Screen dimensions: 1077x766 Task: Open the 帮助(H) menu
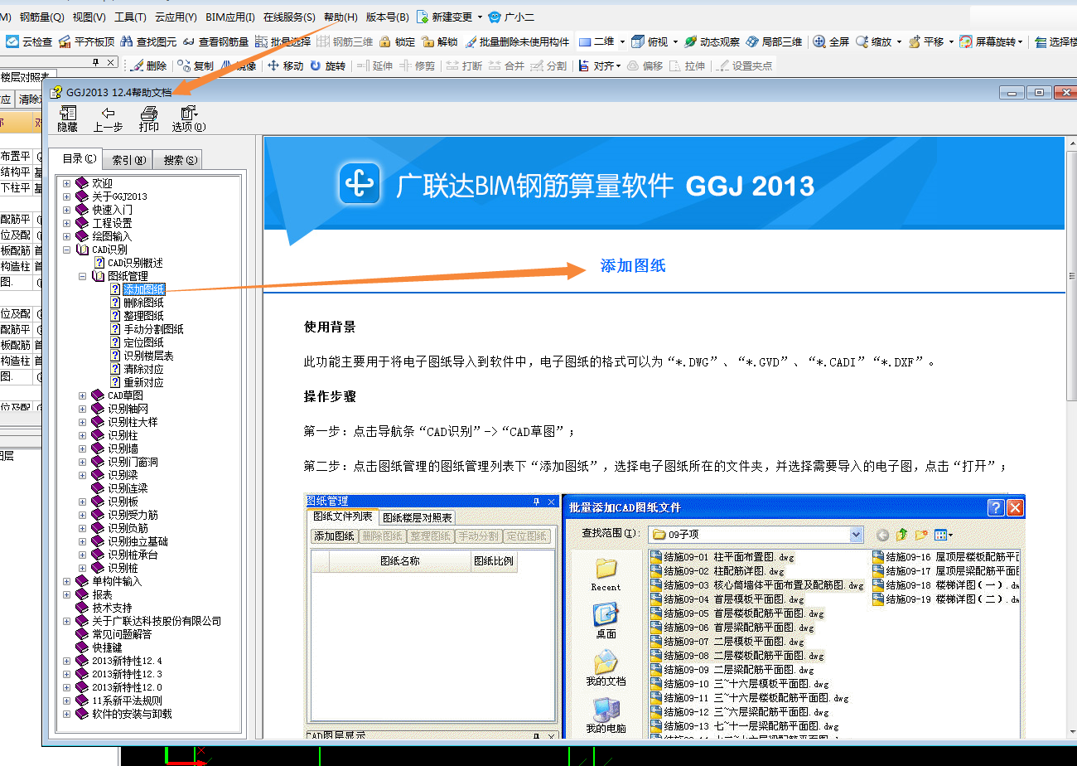(x=340, y=17)
